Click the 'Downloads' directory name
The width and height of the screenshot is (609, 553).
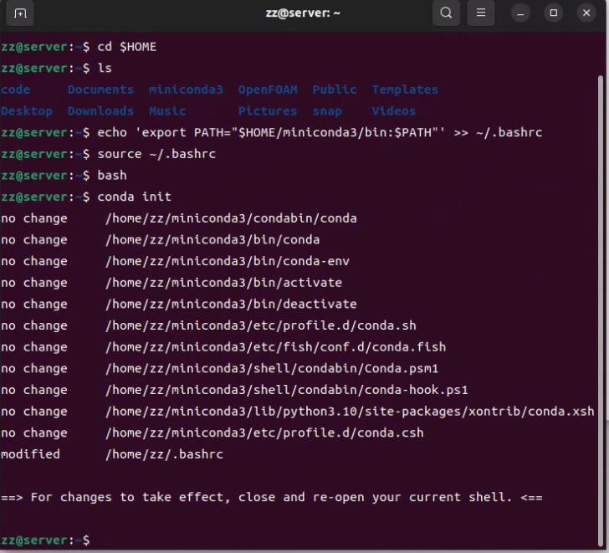tap(100, 110)
